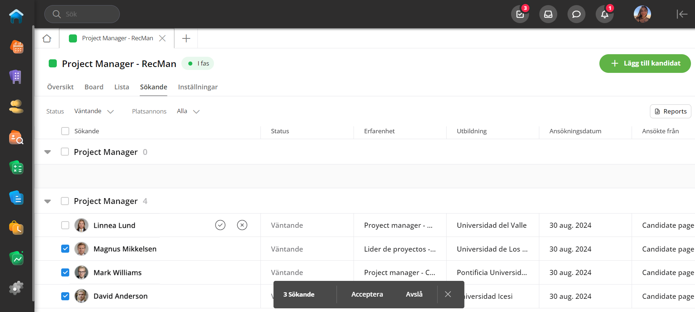The height and width of the screenshot is (312, 695).
Task: Go to the home tab house icon
Action: (x=47, y=38)
